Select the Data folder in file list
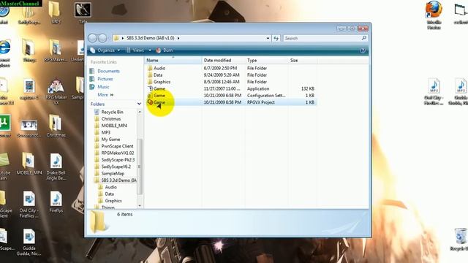Image resolution: width=468 pixels, height=263 pixels. tap(158, 75)
